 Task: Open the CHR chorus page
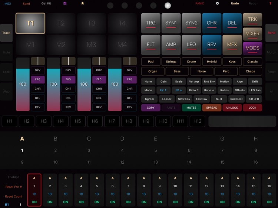(x=212, y=23)
